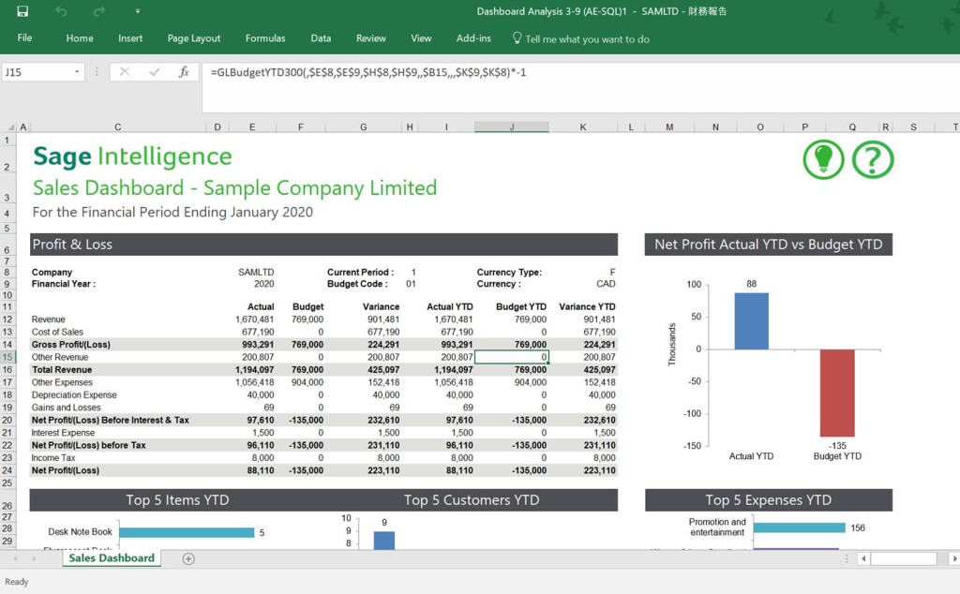The width and height of the screenshot is (960, 594).
Task: Switch to the Home ribbon tab
Action: 80,37
